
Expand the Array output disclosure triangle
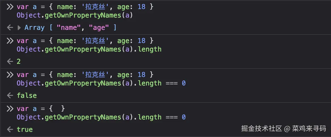(19, 28)
